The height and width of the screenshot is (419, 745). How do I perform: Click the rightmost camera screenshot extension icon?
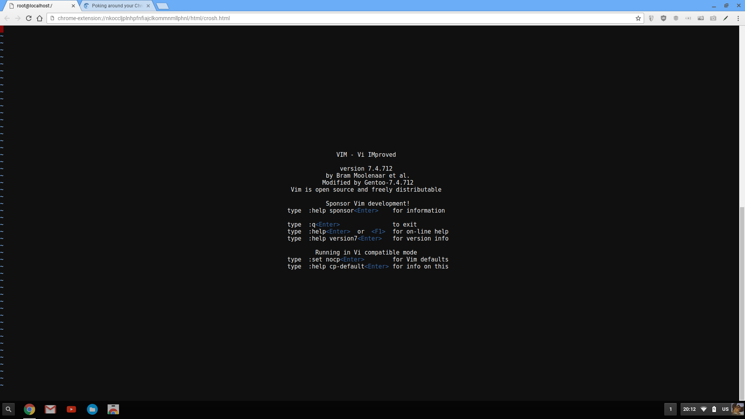click(713, 18)
